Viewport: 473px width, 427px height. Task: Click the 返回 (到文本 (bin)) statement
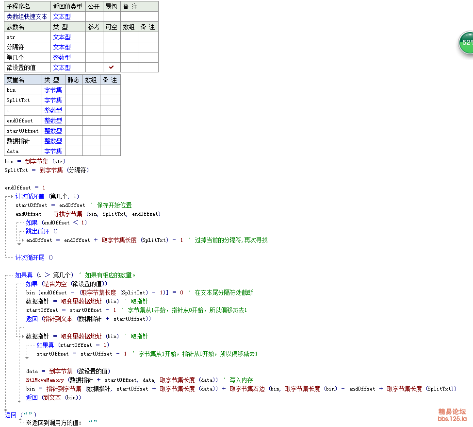53,398
